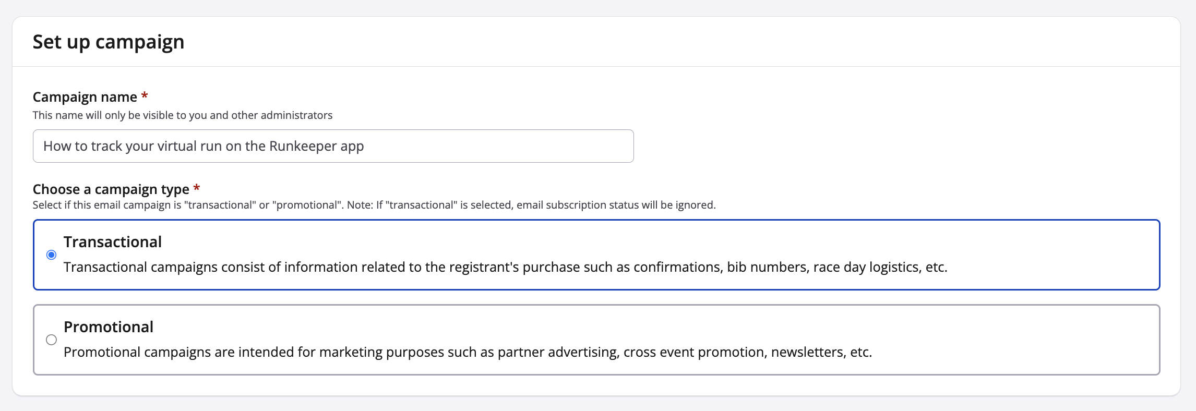Click the red asterisk beside Campaign name
This screenshot has width=1196, height=411.
pos(145,96)
